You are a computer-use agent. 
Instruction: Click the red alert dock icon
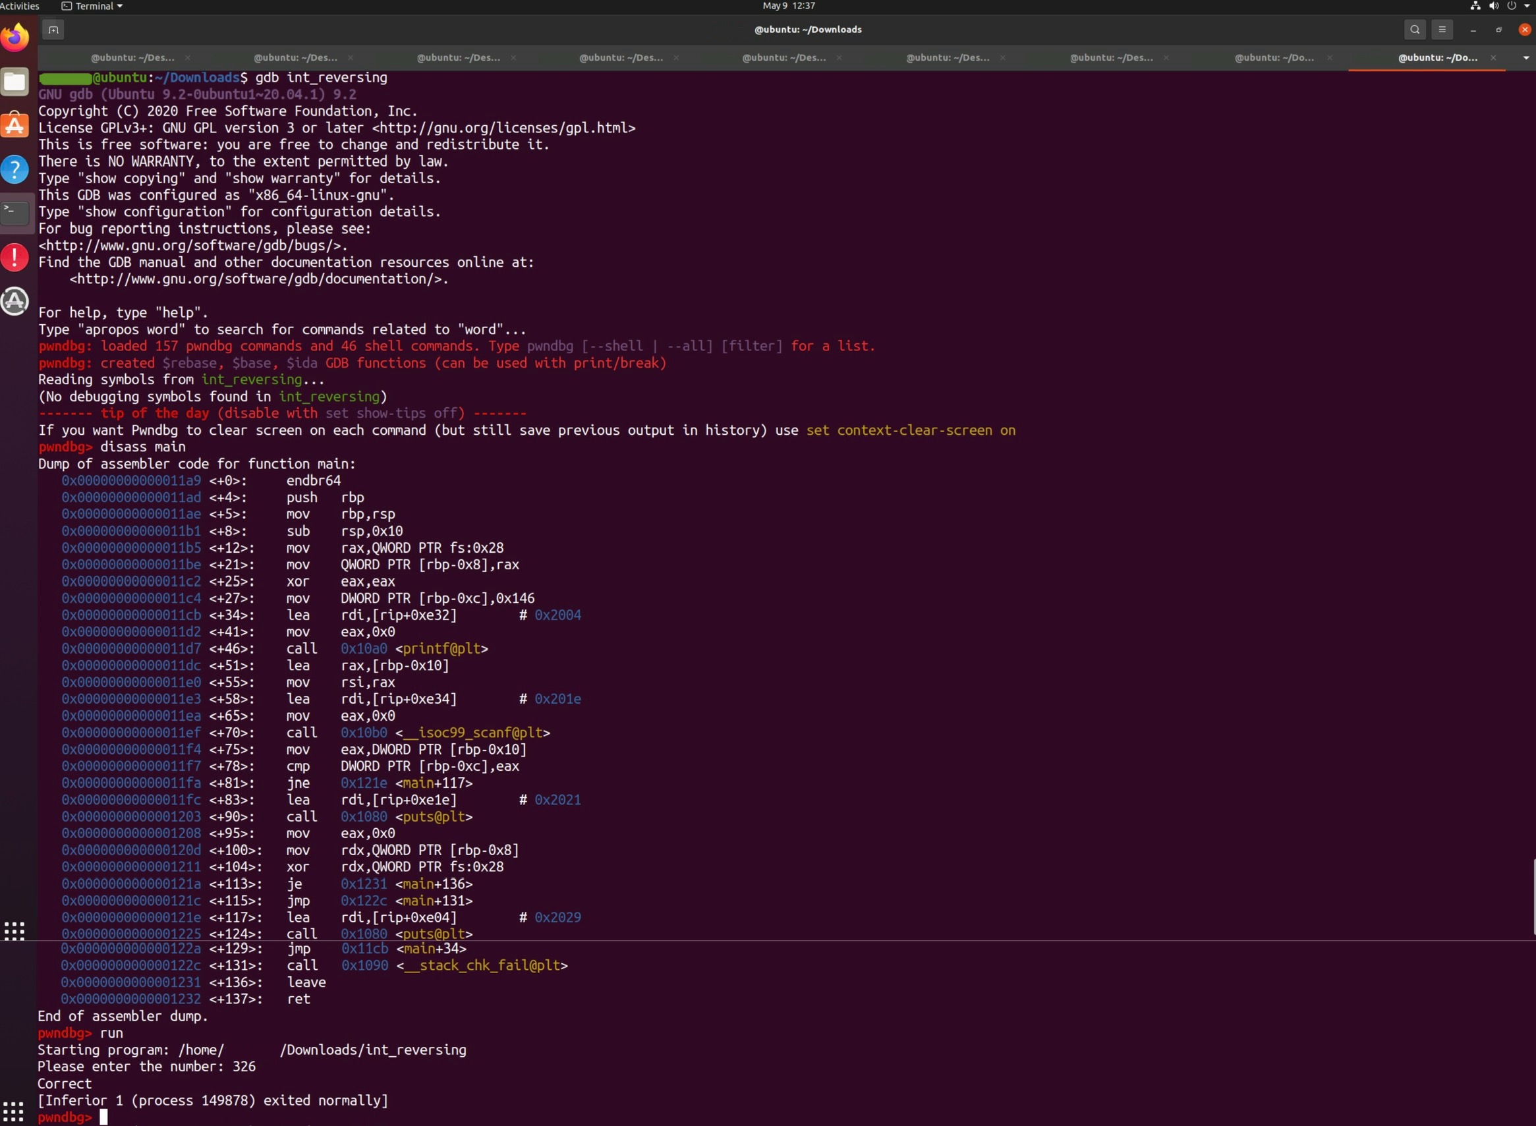point(15,258)
